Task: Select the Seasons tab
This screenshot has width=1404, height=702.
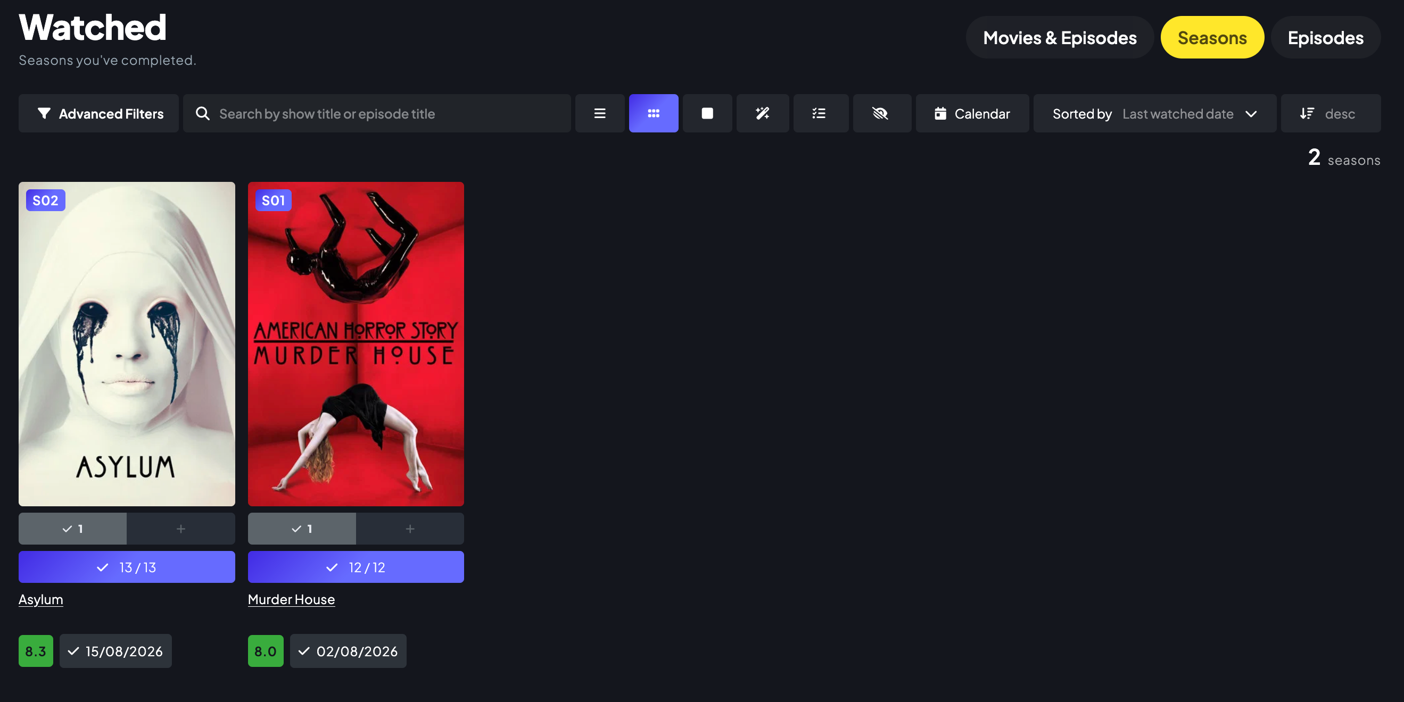Action: click(x=1212, y=38)
